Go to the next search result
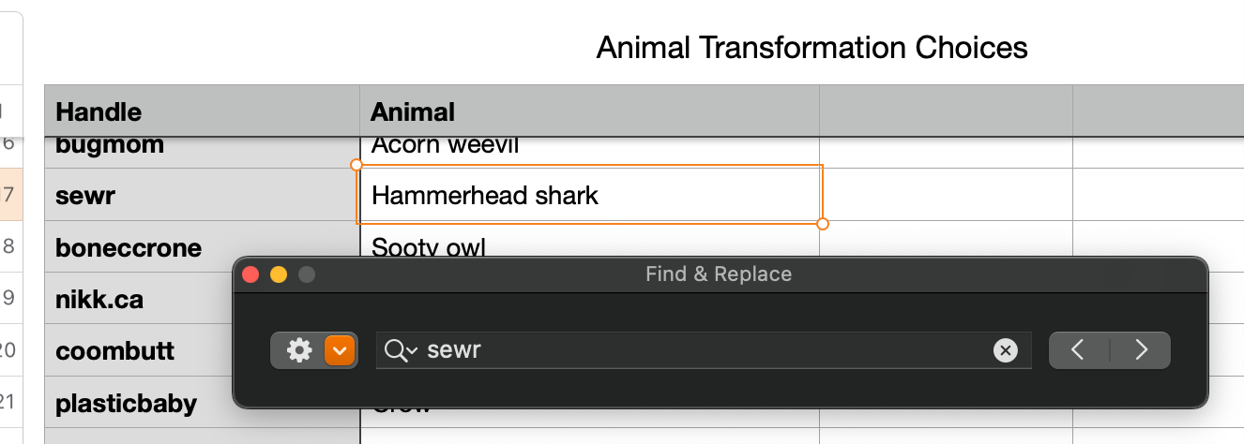 [x=1141, y=350]
